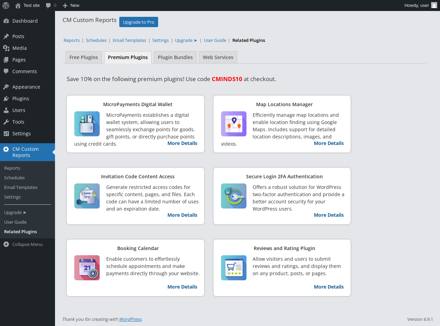
Task: Click the WordPress footer link
Action: [x=130, y=319]
